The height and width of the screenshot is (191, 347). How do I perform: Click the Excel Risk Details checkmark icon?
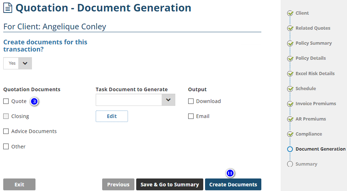click(290, 74)
